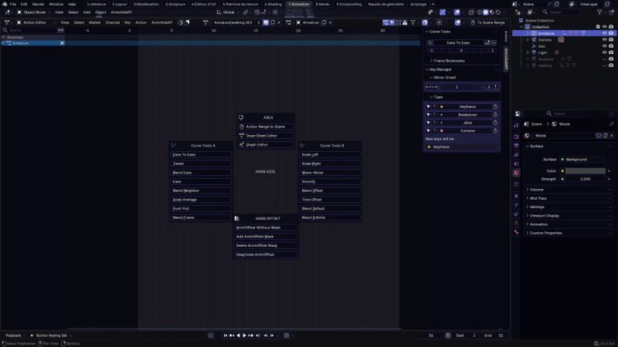Toggle the Light object's eye icon

tap(604, 52)
